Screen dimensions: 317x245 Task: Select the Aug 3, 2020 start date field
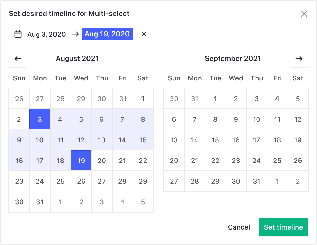point(46,34)
